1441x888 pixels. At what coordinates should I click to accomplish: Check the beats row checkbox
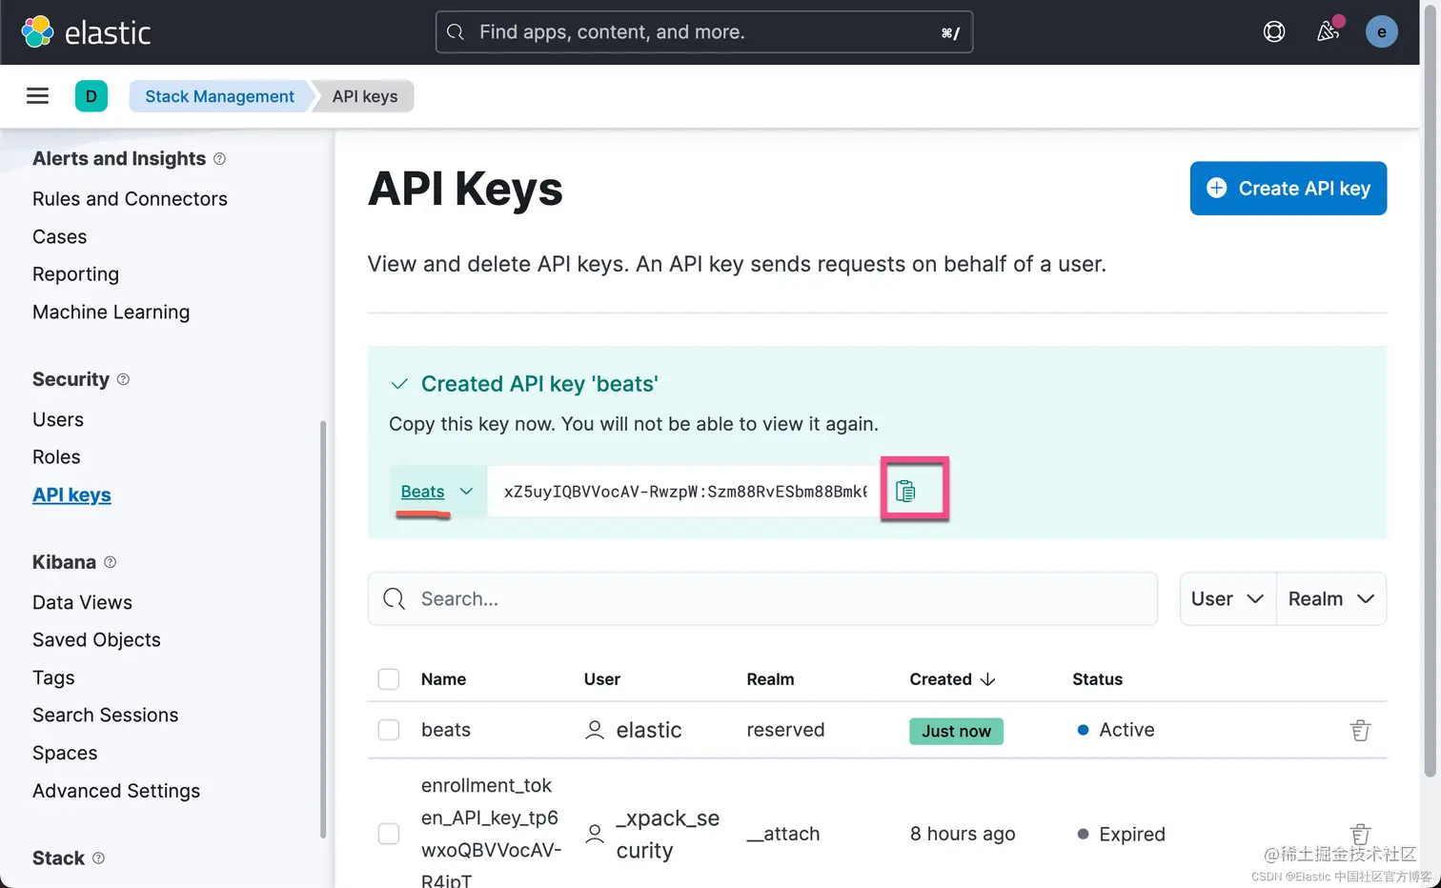click(389, 730)
